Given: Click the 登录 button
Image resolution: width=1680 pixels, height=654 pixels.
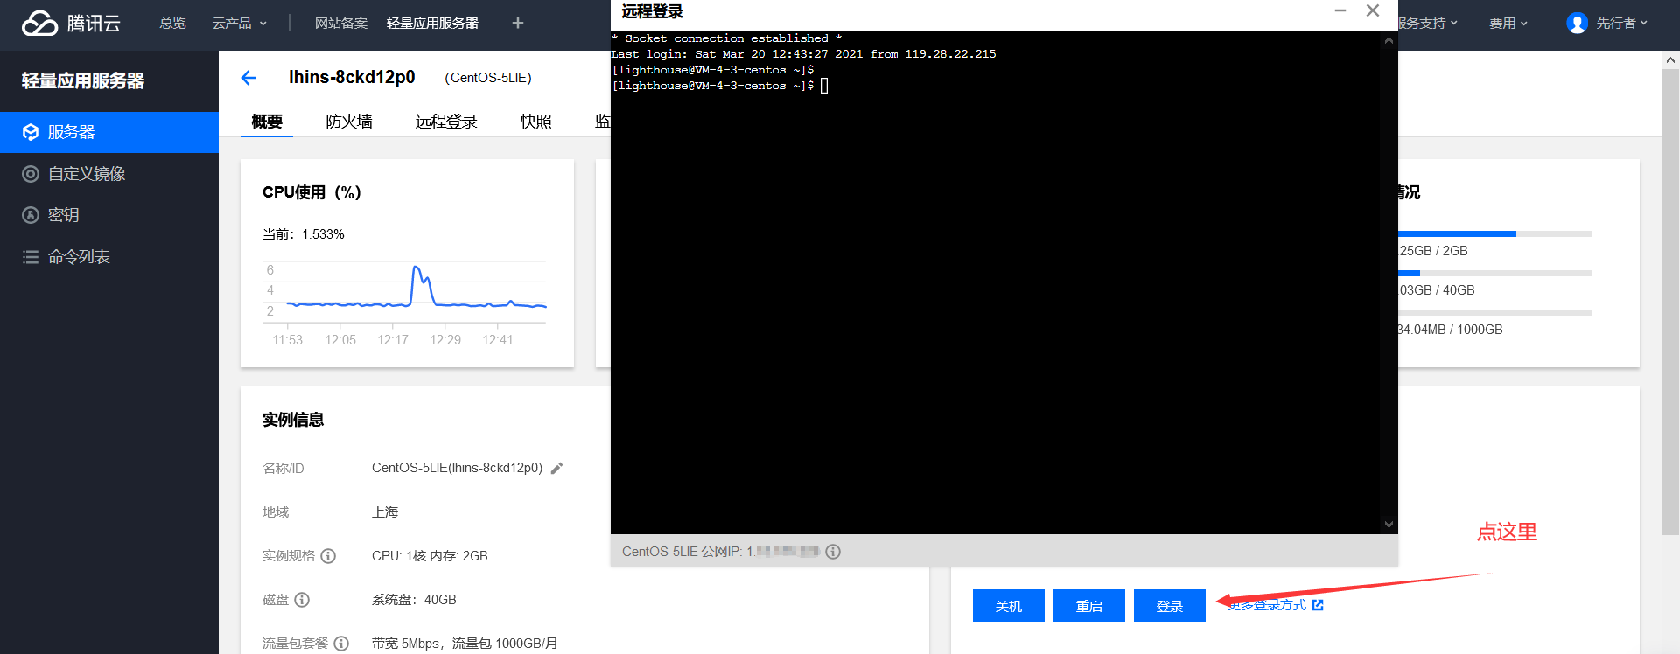Looking at the screenshot, I should coord(1170,606).
